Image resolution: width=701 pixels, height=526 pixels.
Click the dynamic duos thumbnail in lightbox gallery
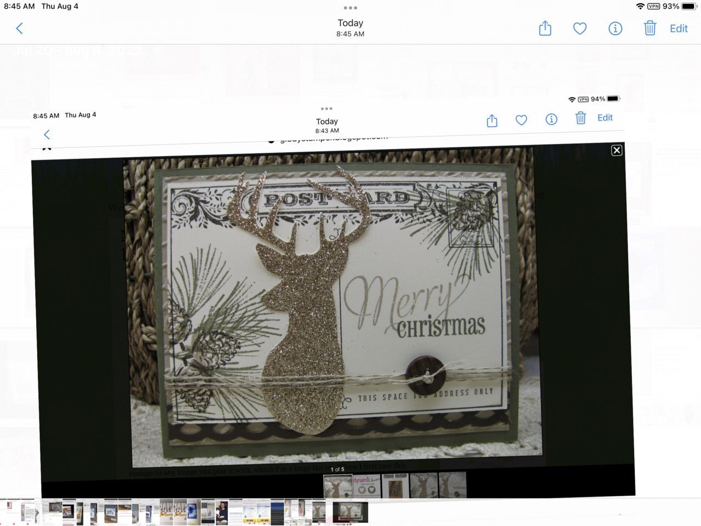[x=366, y=485]
